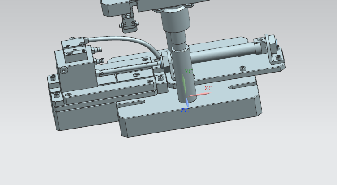The image size is (337, 185).
Task: Click the red XC axis arrow
Action: (199, 95)
